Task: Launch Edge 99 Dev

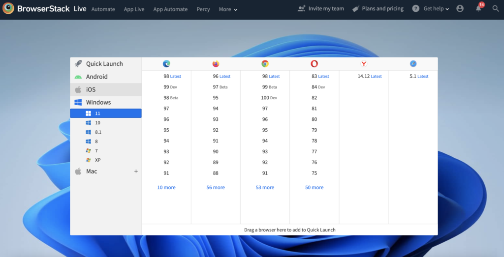Action: (x=170, y=87)
